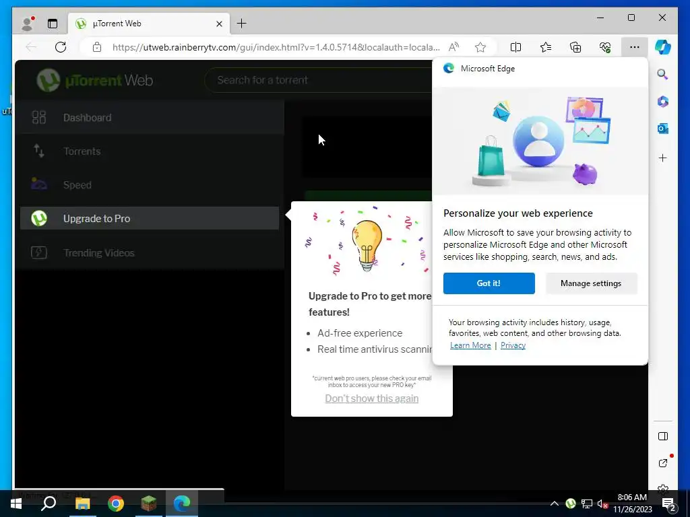Image resolution: width=690 pixels, height=517 pixels.
Task: Click the µTorrent system tray icon
Action: click(x=570, y=504)
